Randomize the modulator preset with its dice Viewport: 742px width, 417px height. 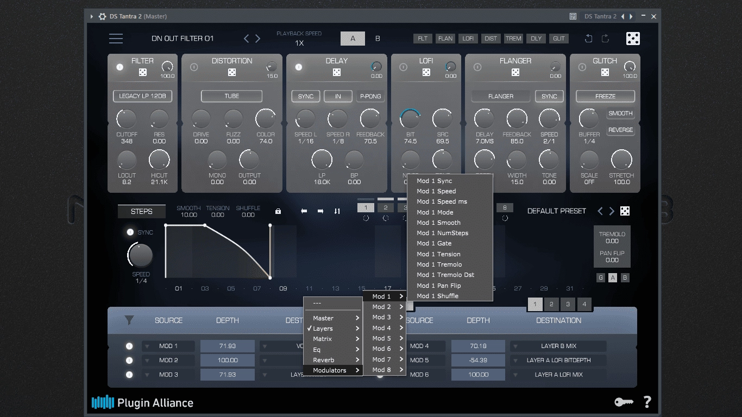click(625, 211)
